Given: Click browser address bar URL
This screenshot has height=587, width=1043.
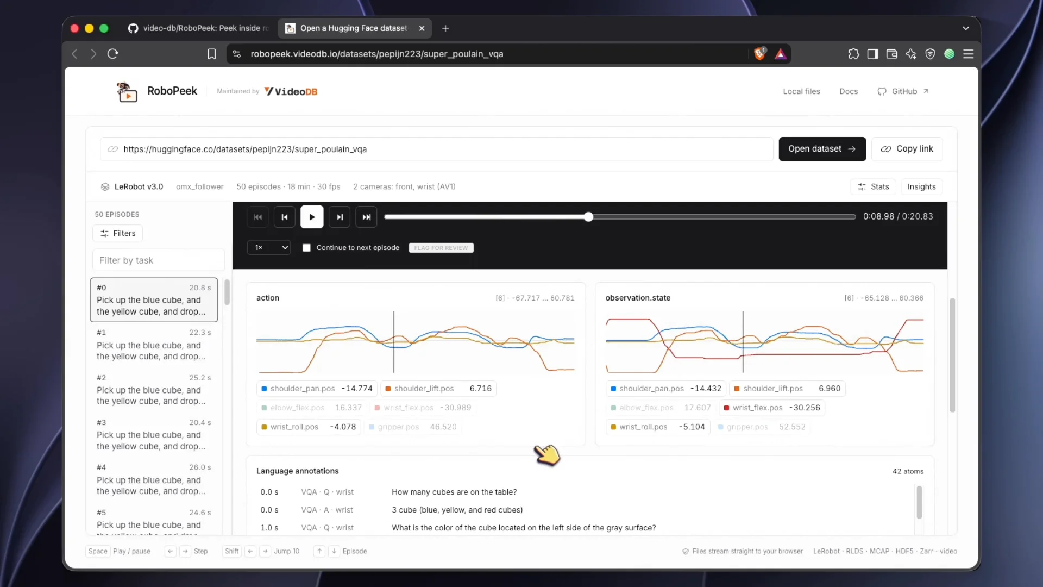Looking at the screenshot, I should pyautogui.click(x=377, y=54).
